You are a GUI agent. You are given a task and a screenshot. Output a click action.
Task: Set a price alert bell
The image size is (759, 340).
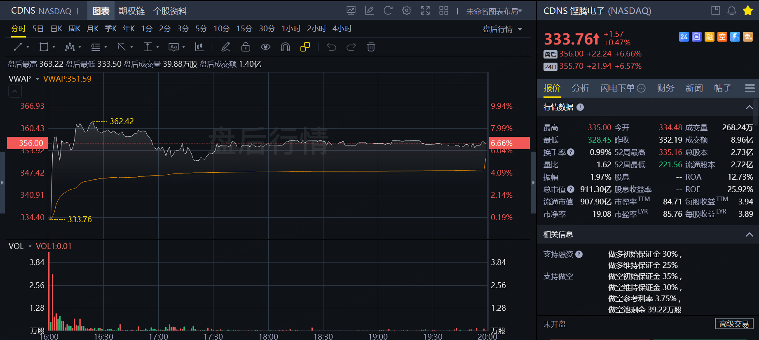point(732,11)
